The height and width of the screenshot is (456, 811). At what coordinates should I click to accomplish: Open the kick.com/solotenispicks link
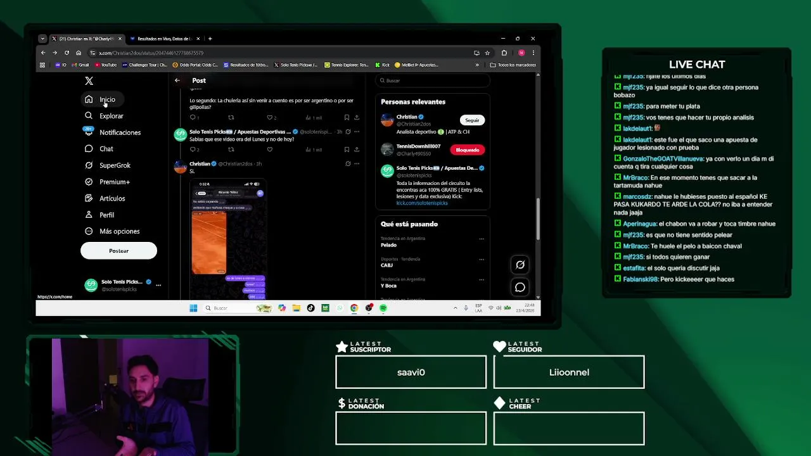[422, 203]
